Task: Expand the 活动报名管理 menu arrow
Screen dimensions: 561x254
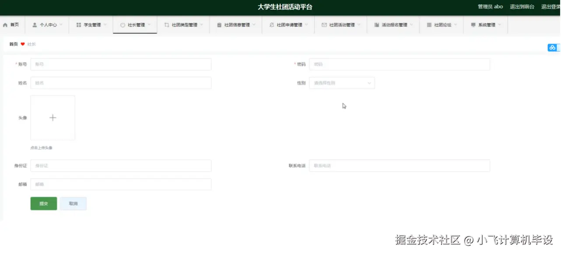Action: 412,25
